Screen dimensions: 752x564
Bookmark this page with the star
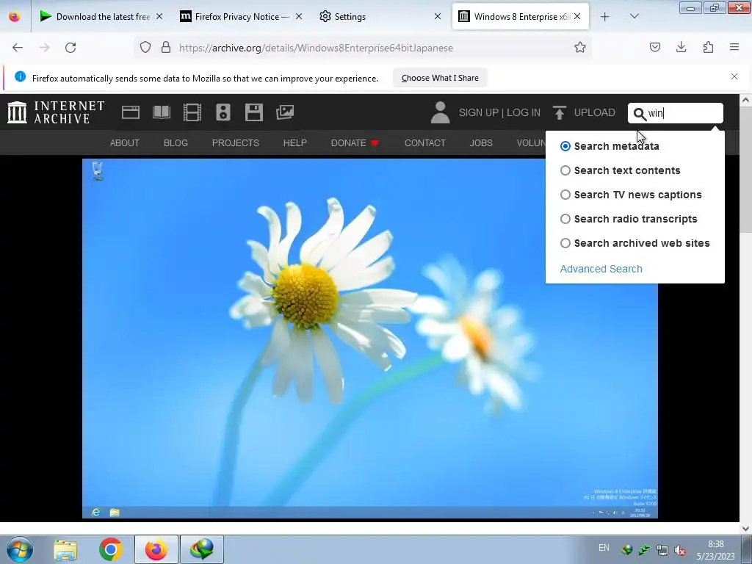580,48
